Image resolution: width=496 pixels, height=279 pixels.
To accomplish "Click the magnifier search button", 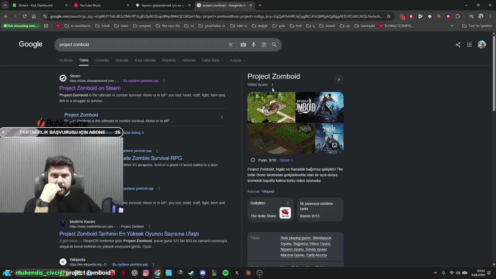I will [x=274, y=45].
